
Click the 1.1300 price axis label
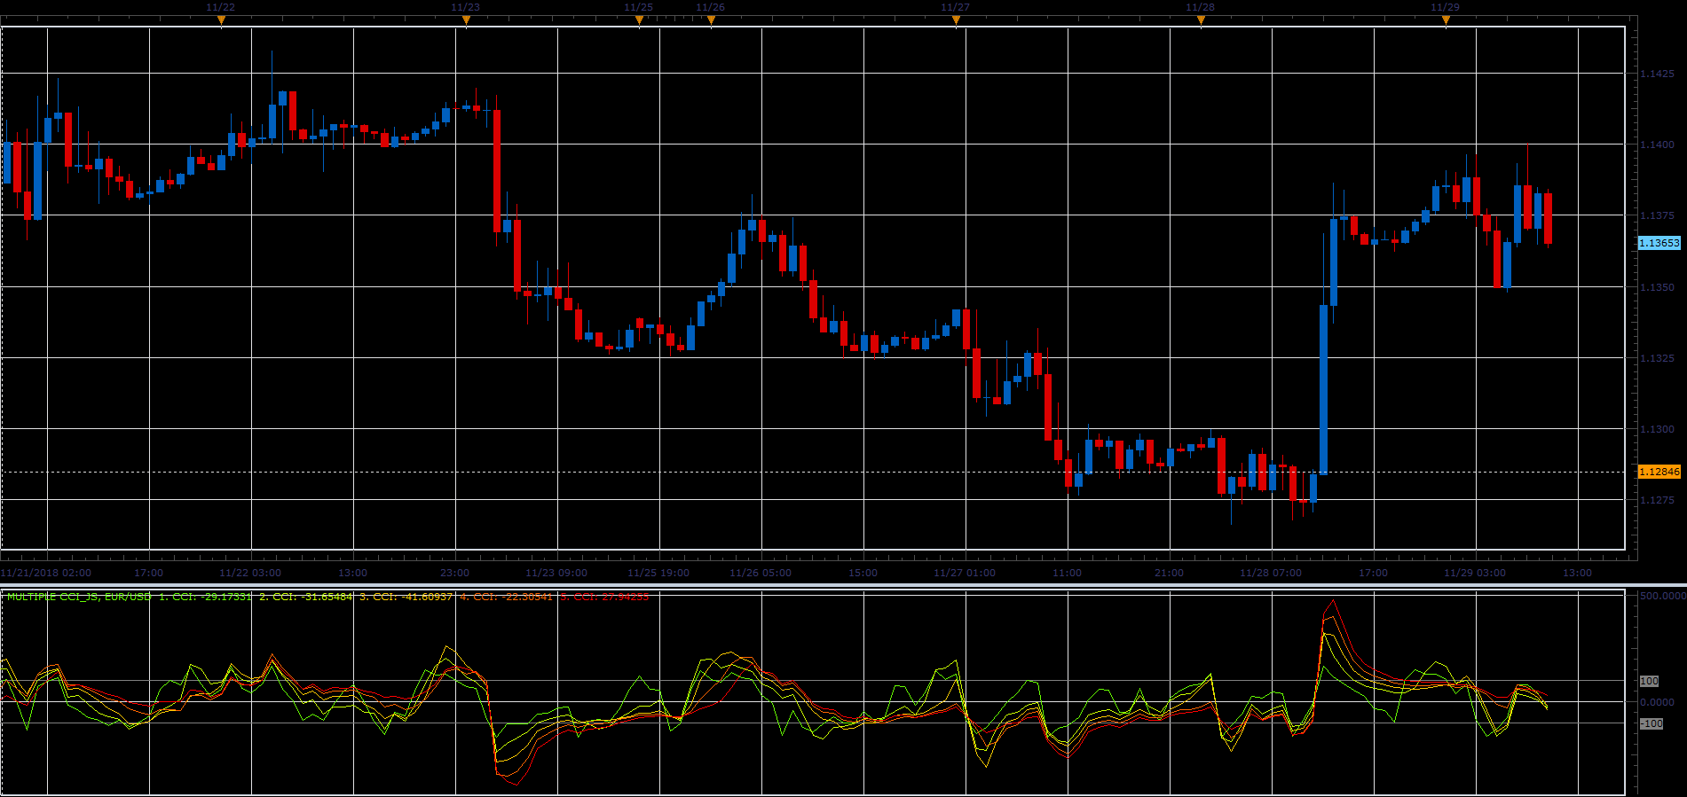click(1657, 429)
